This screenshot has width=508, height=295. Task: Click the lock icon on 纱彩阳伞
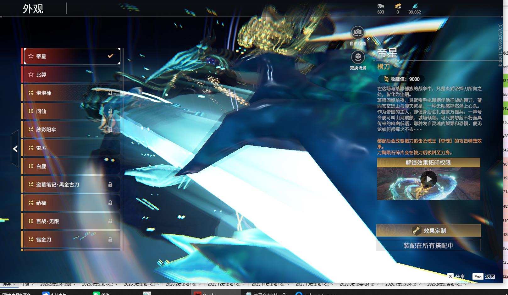click(110, 129)
